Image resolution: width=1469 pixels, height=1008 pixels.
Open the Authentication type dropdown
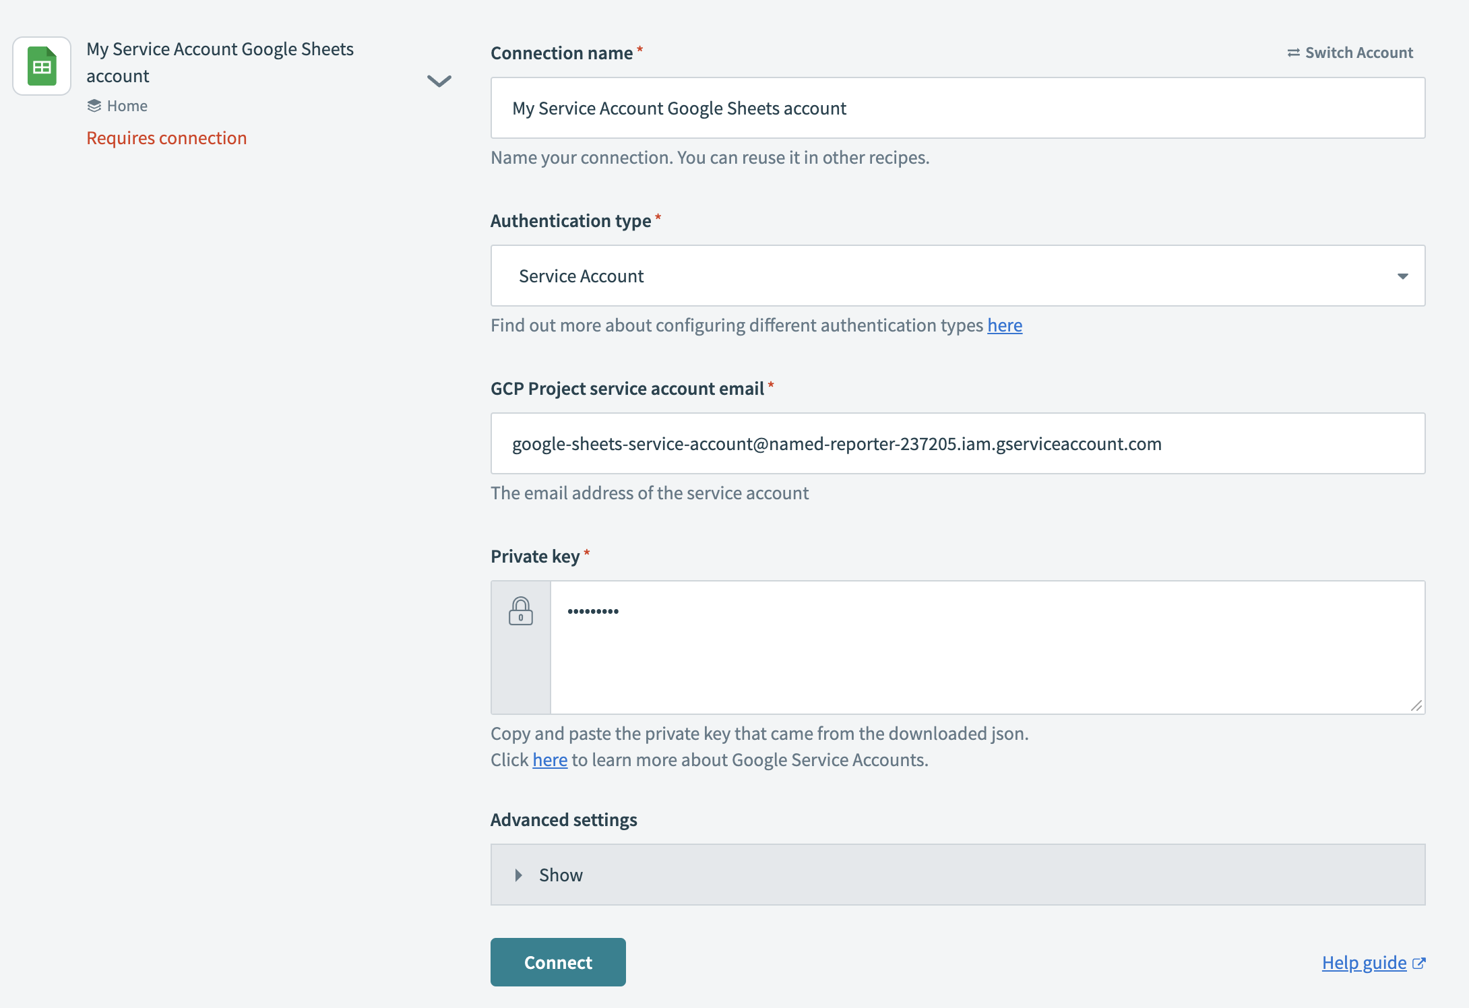point(957,276)
